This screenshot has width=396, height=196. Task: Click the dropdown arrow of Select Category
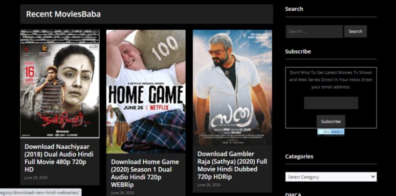[373, 177]
